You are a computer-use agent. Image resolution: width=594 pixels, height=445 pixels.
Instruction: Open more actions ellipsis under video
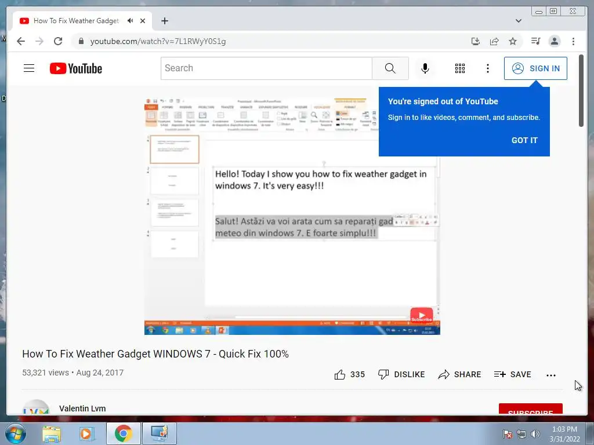pos(551,375)
